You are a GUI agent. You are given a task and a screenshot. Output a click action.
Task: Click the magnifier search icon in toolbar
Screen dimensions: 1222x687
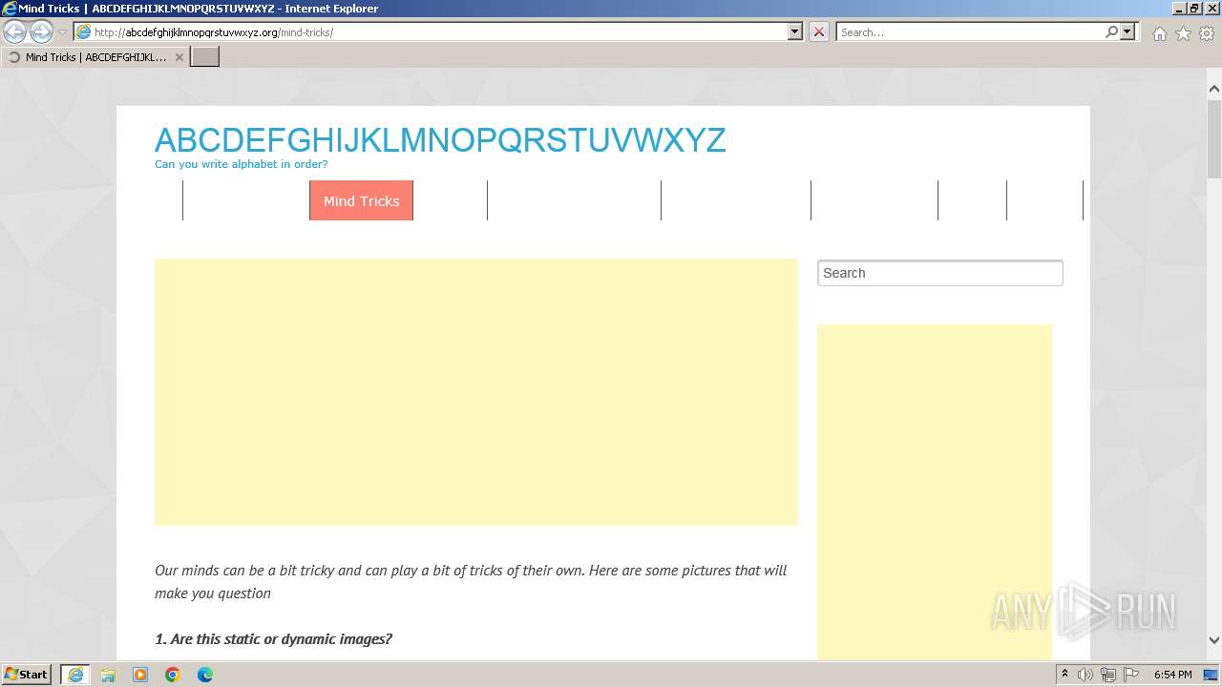point(1112,32)
